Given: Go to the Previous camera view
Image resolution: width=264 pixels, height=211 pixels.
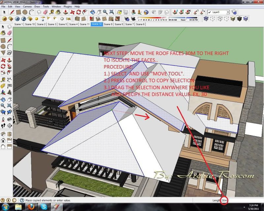Looking at the screenshot, I should (3, 112).
